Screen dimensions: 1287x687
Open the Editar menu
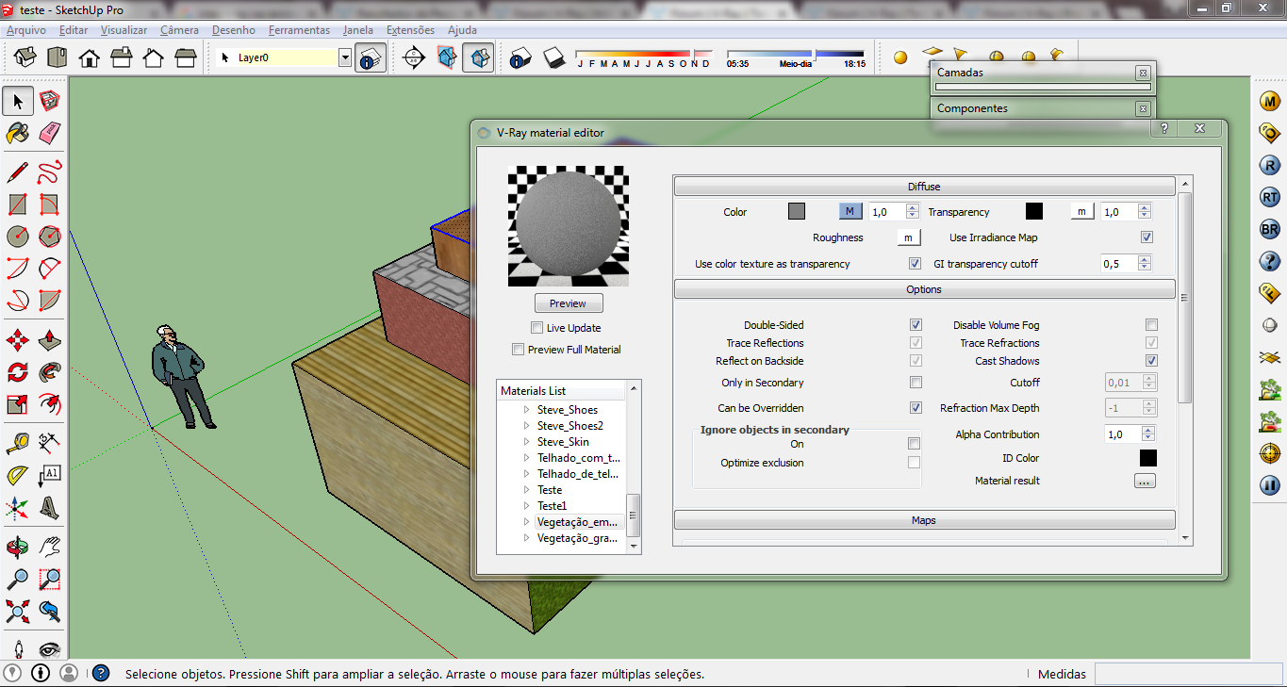(x=74, y=30)
